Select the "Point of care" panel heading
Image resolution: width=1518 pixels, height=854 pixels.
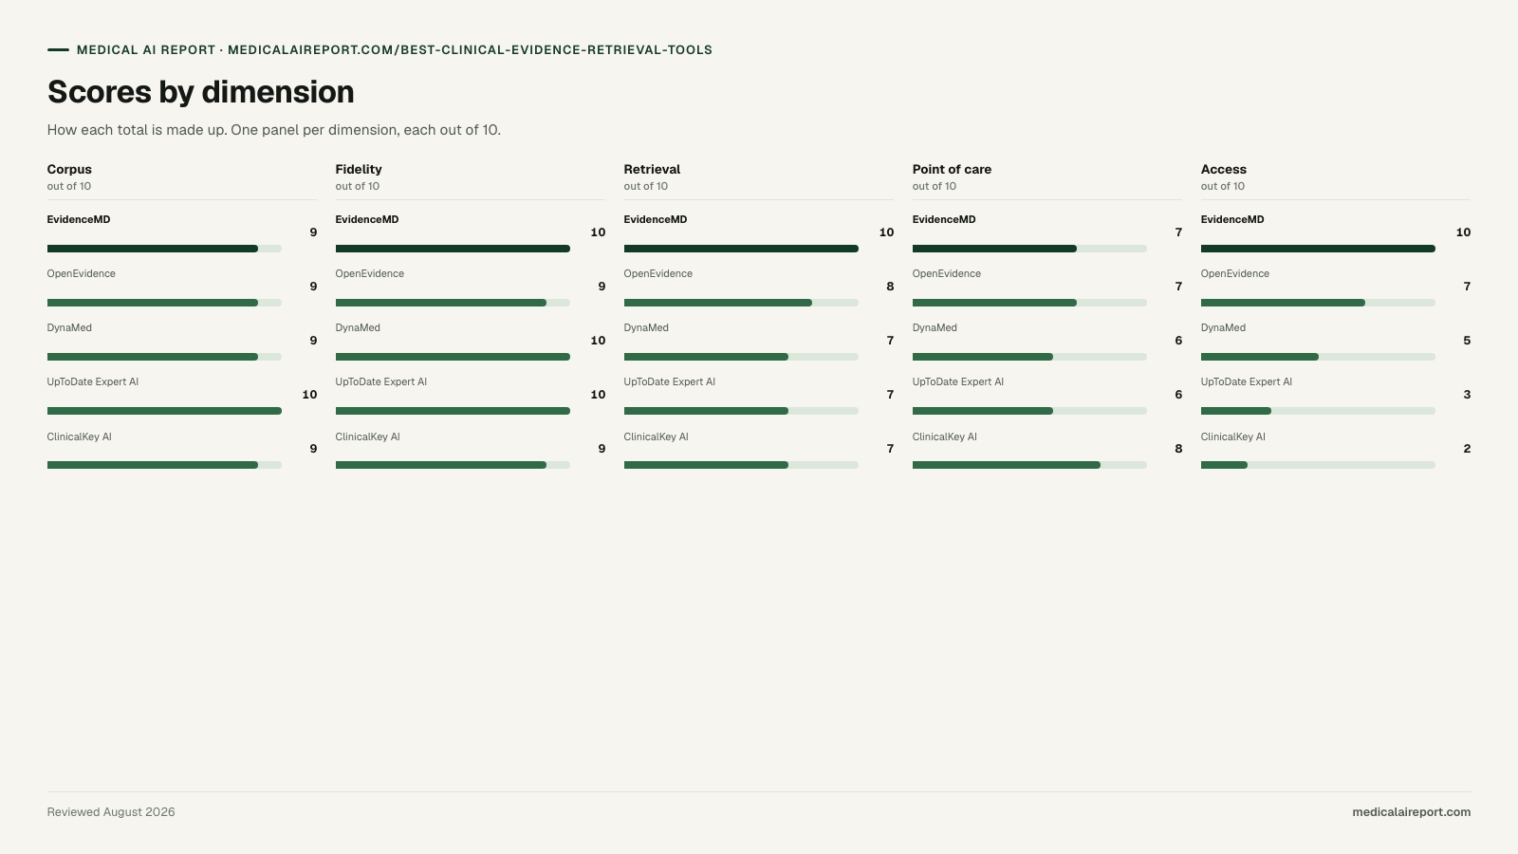coord(952,169)
